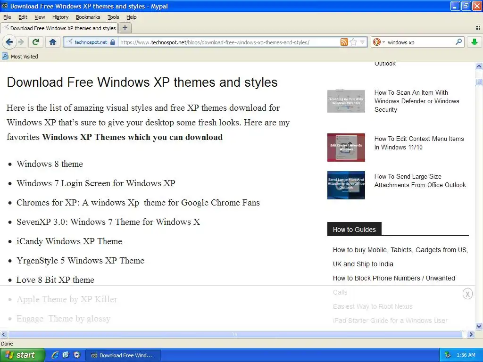483x362 pixels.
Task: Open the Tools menu
Action: [x=113, y=17]
